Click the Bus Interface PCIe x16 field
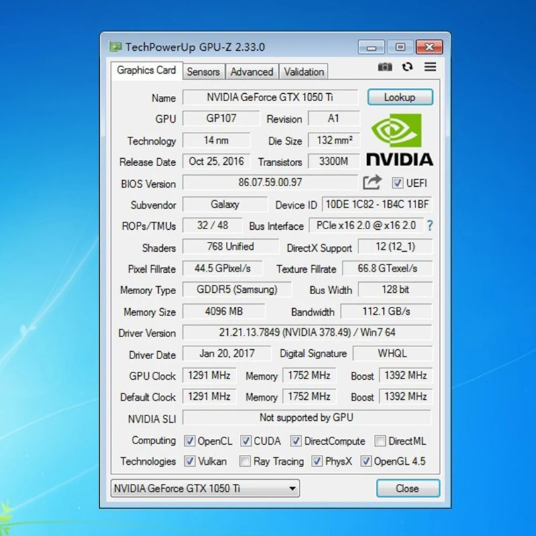Viewport: 536px width, 536px height. point(366,225)
